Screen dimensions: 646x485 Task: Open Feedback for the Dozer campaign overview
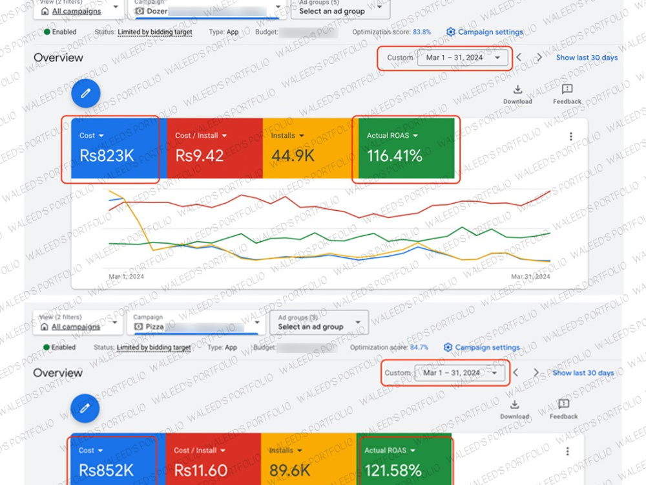pyautogui.click(x=567, y=94)
